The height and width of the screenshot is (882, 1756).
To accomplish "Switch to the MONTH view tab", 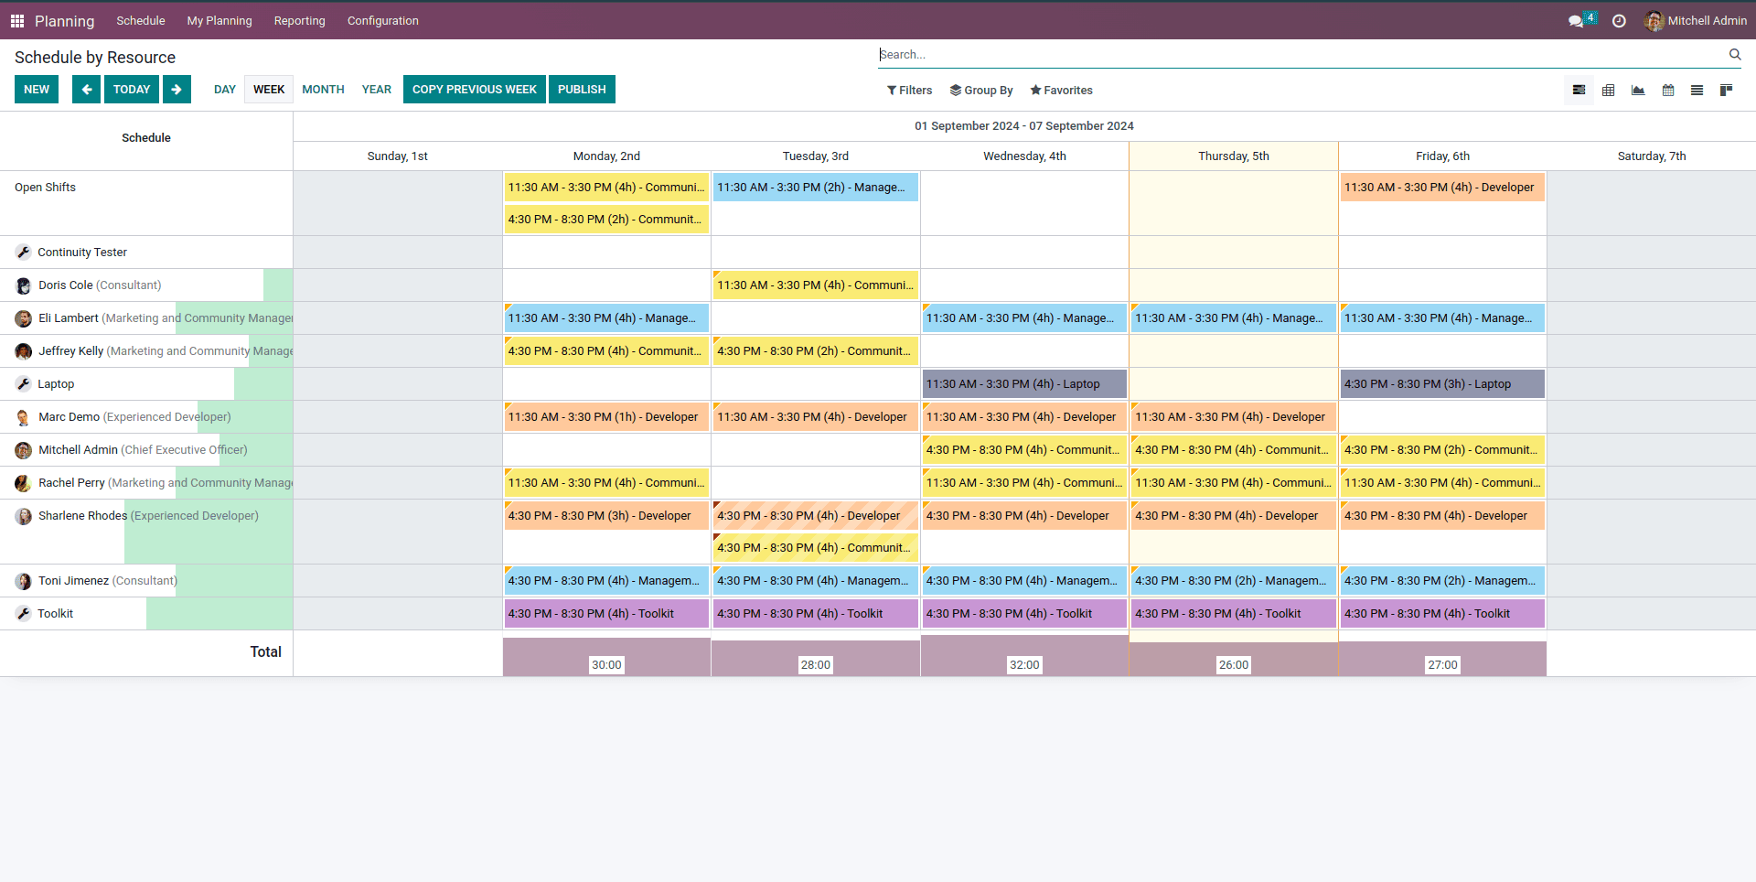I will (x=323, y=89).
